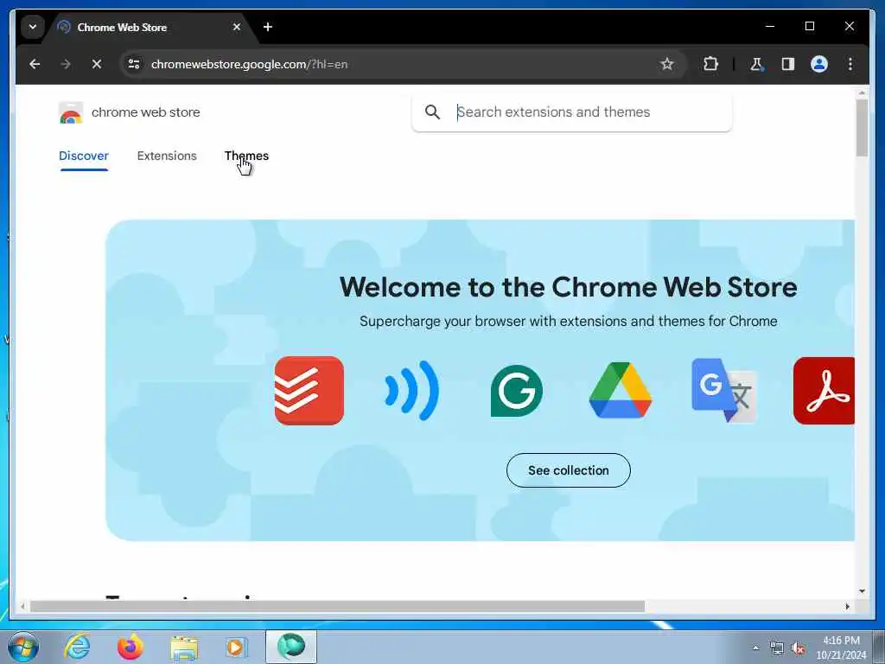The height and width of the screenshot is (664, 885).
Task: Click the browser back arrow
Action: pos(35,64)
